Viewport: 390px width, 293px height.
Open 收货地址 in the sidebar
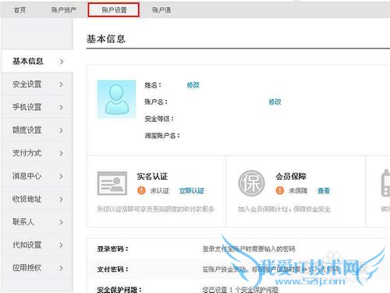pyautogui.click(x=37, y=199)
